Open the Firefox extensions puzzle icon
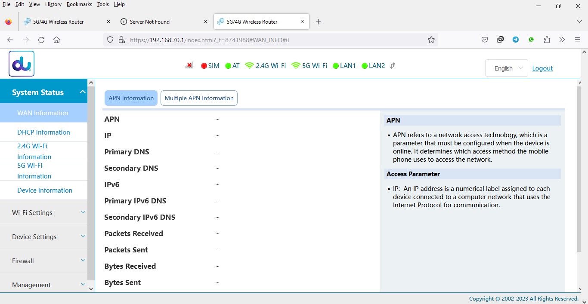The width and height of the screenshot is (588, 304). 547,40
